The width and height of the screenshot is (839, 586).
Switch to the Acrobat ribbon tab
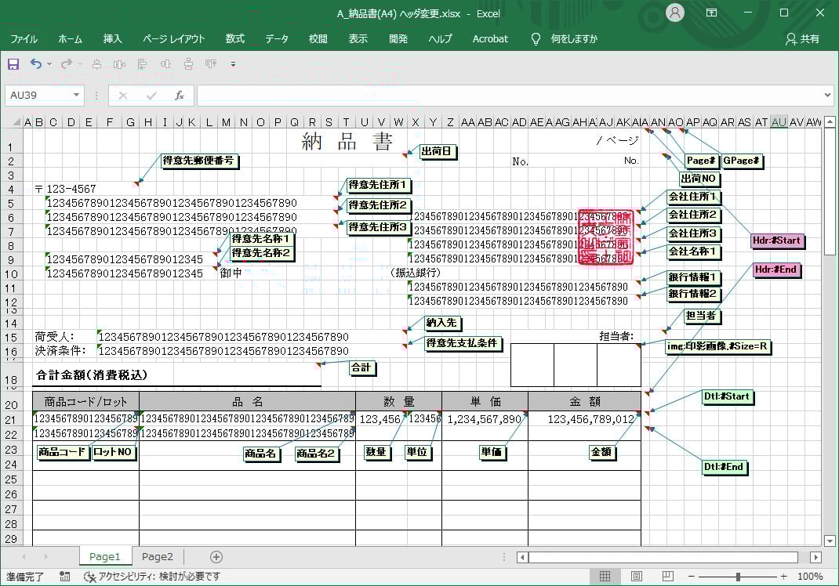[x=490, y=38]
